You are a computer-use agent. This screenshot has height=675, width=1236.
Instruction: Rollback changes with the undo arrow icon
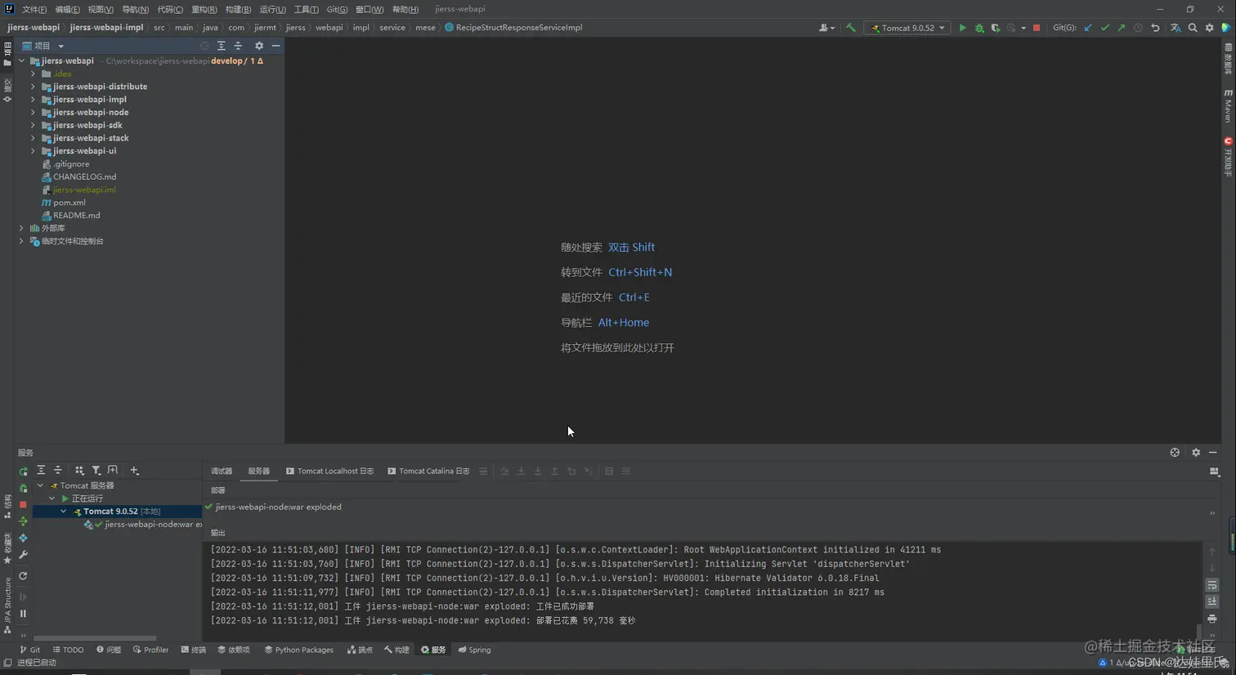coord(1155,28)
